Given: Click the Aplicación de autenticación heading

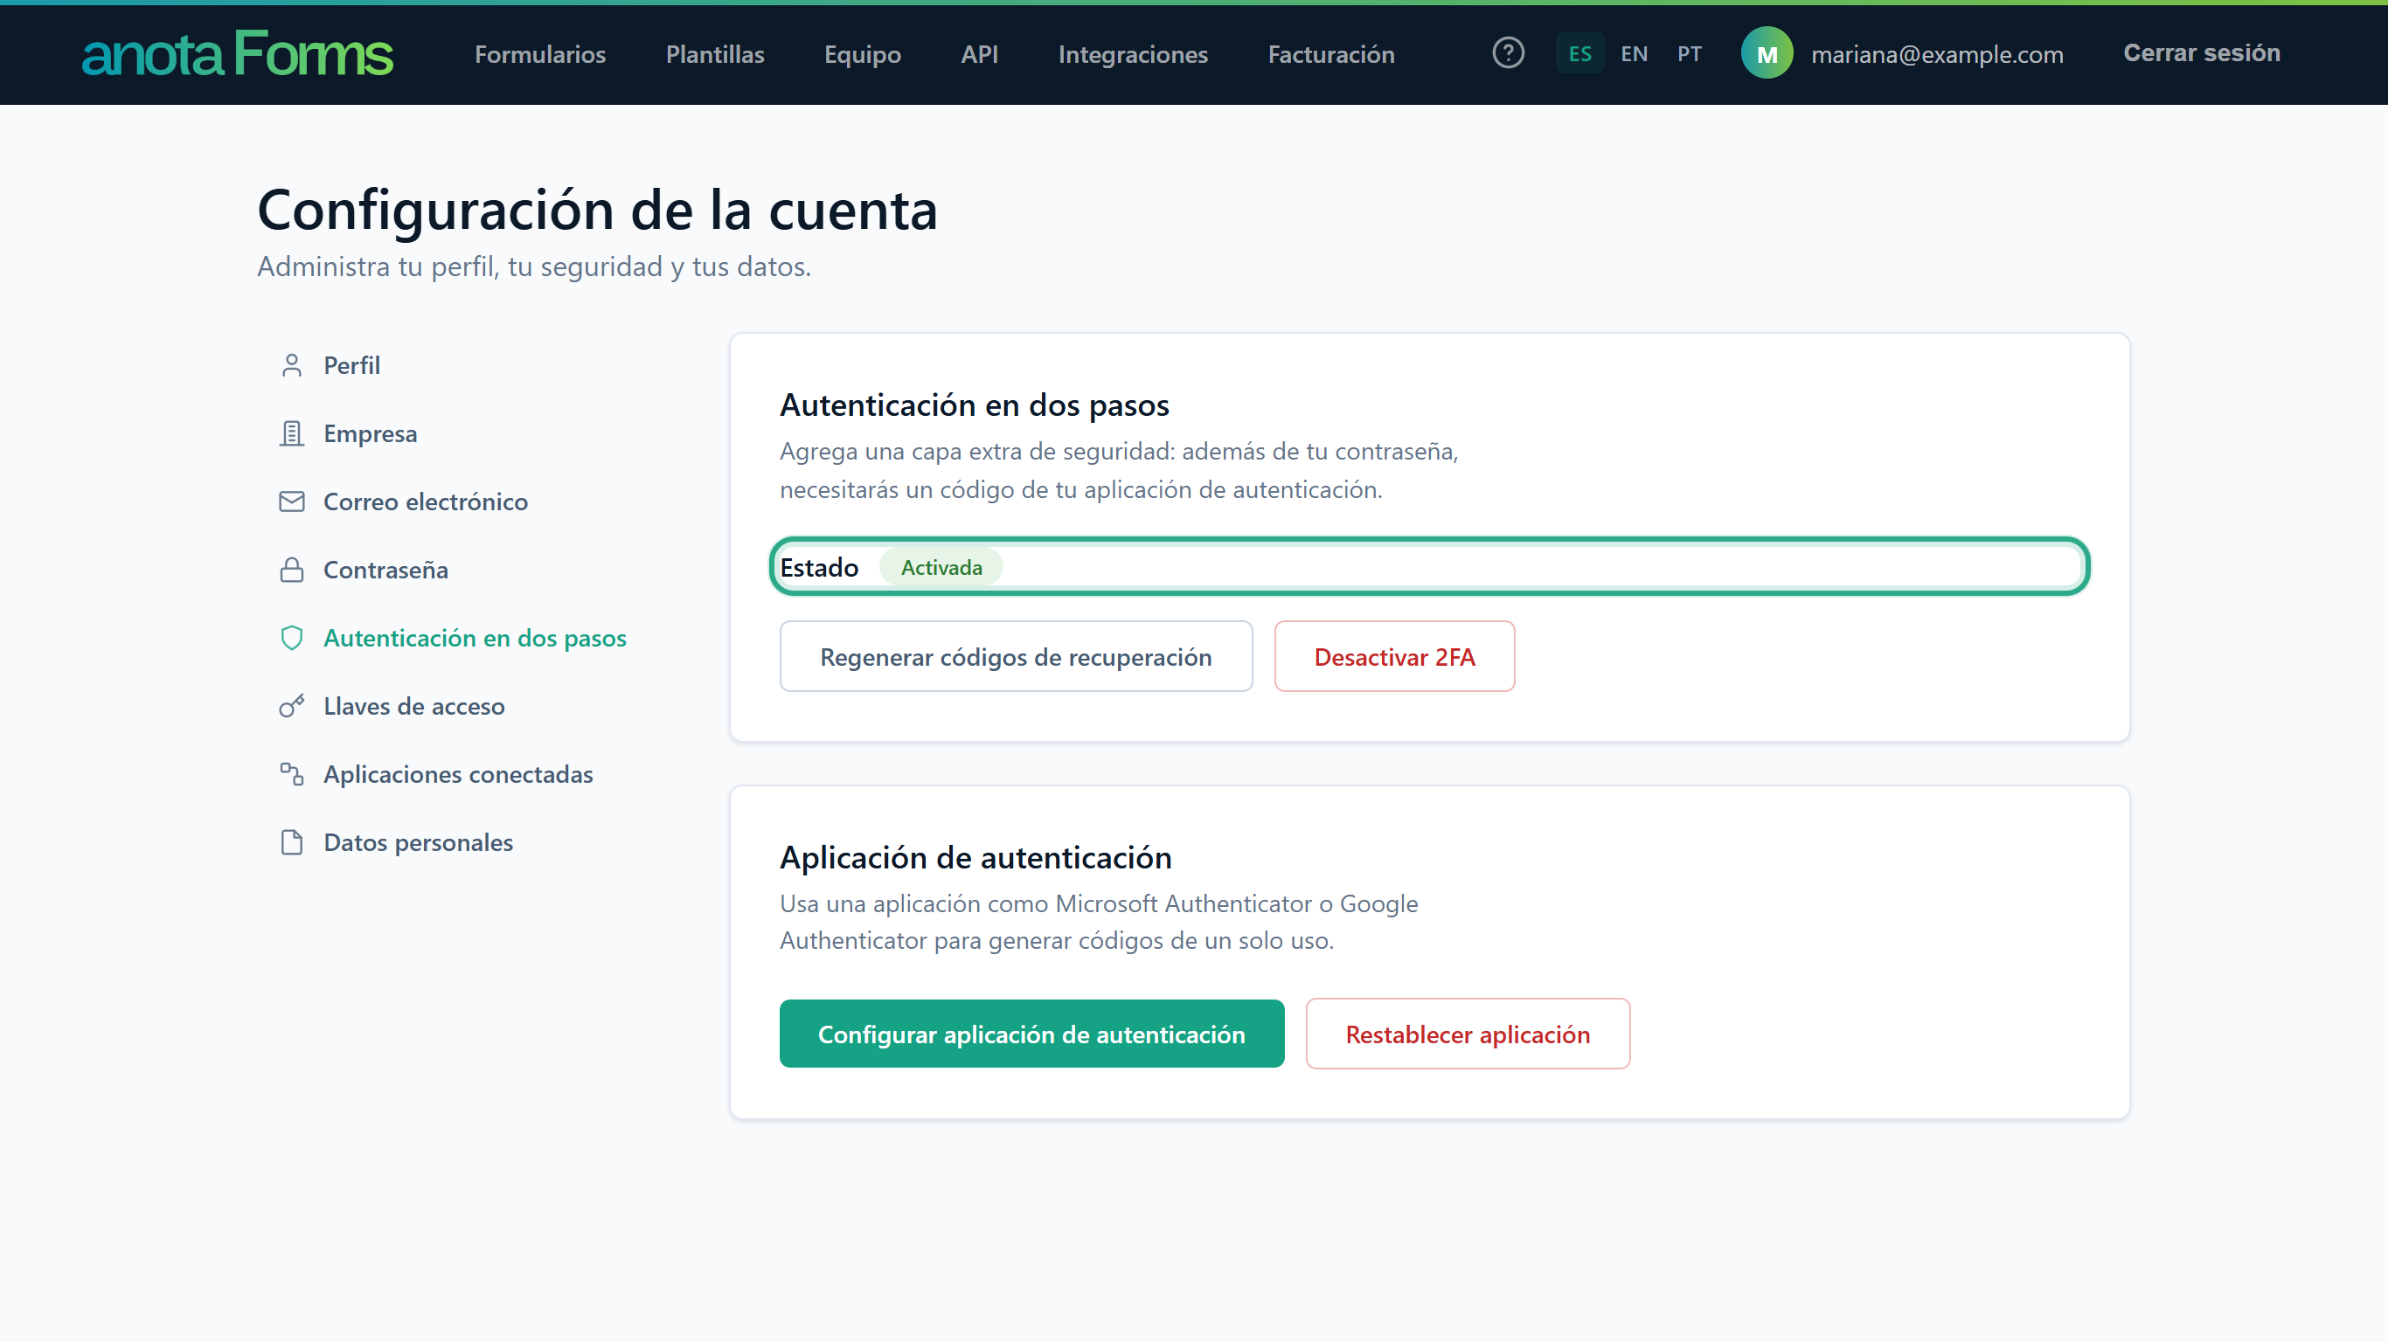Looking at the screenshot, I should (975, 857).
